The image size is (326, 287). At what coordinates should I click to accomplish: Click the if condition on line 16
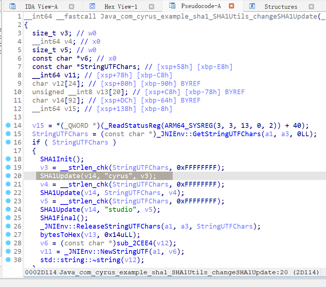point(80,142)
